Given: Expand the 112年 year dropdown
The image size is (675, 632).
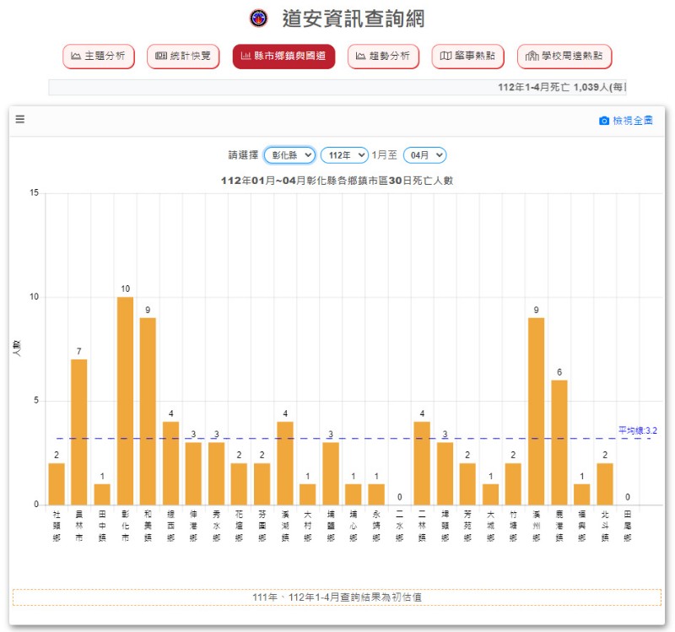Looking at the screenshot, I should coord(344,155).
